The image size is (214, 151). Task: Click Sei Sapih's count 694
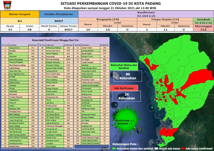(x=105, y=60)
